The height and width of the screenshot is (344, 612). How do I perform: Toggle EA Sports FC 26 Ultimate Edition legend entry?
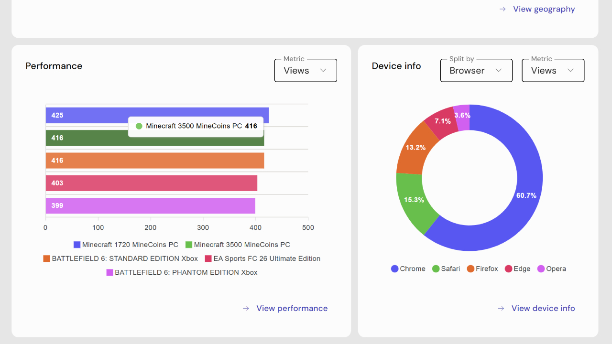(262, 258)
